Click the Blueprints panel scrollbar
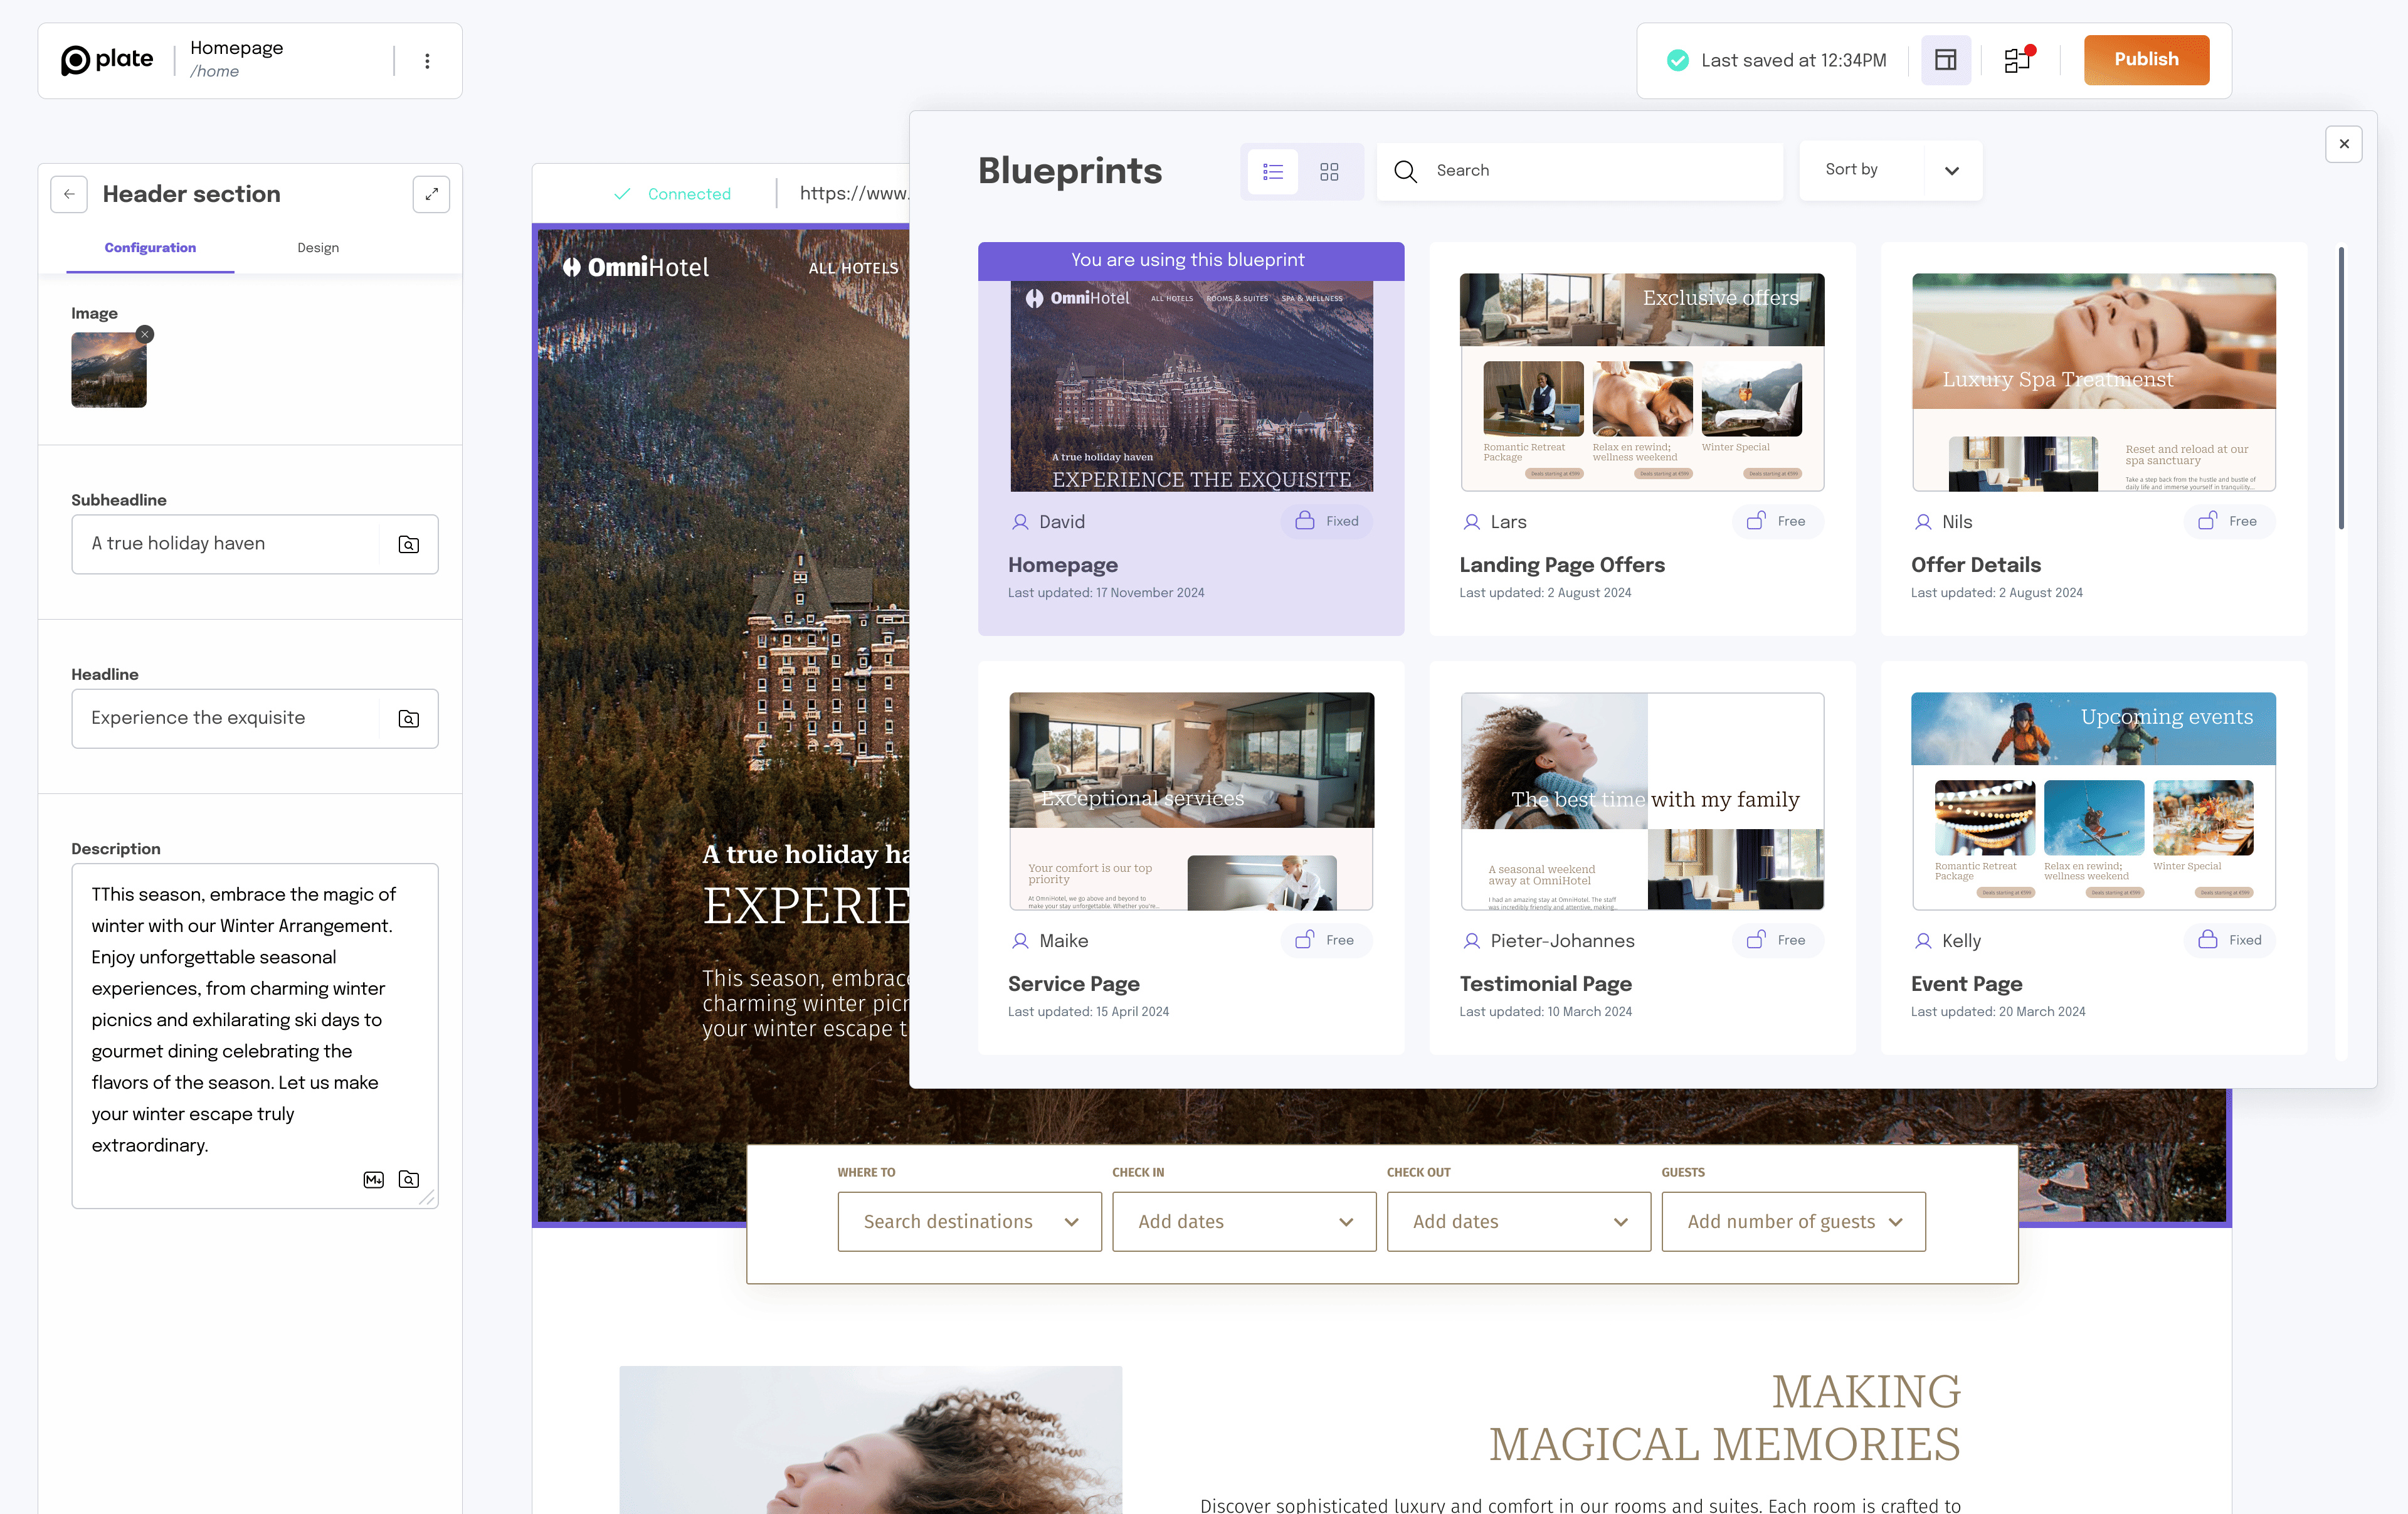Viewport: 2408px width, 1514px height. point(2340,390)
